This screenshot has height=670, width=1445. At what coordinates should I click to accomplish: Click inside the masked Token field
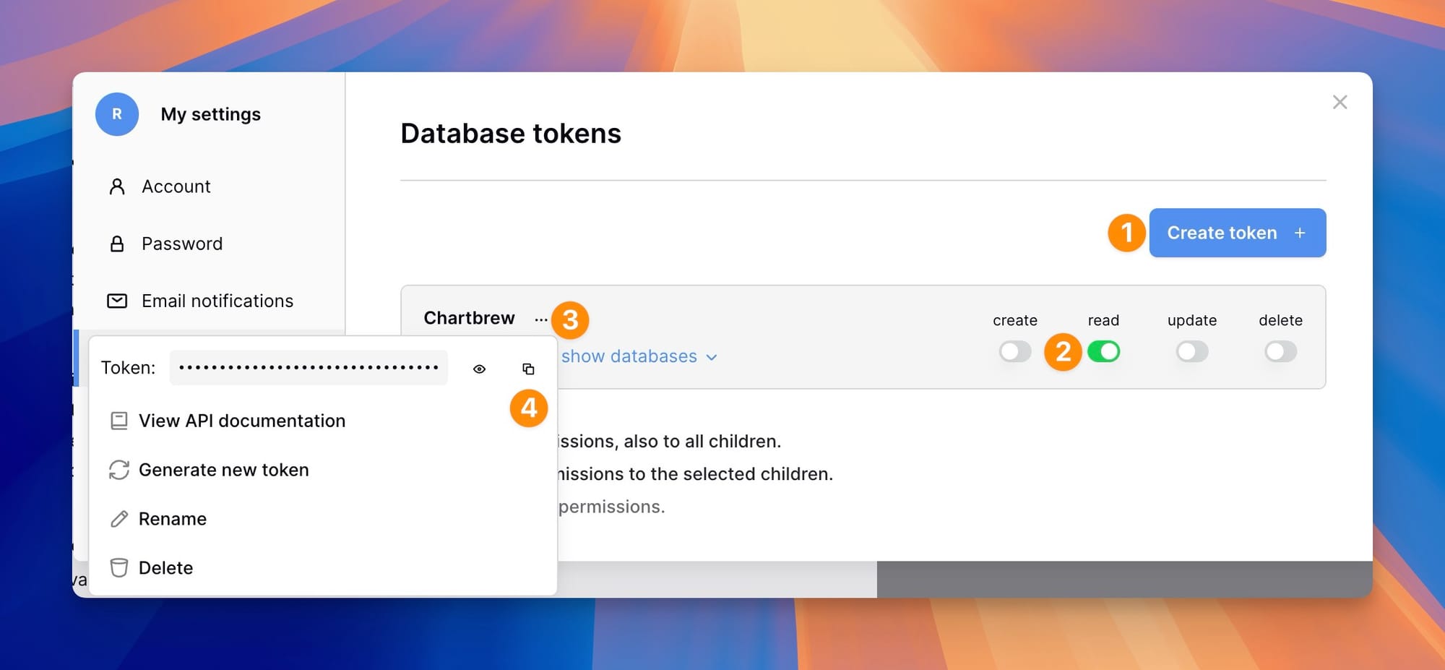[x=308, y=367]
